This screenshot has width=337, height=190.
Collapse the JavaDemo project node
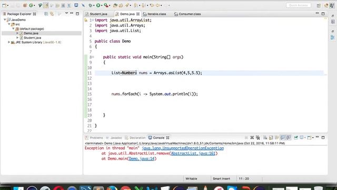5,20
